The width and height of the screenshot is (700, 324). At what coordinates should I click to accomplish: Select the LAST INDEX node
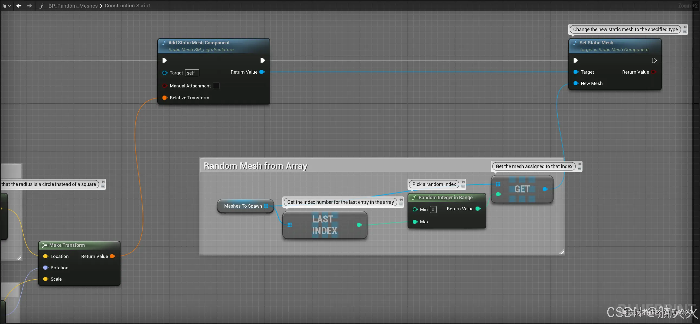[x=324, y=225]
